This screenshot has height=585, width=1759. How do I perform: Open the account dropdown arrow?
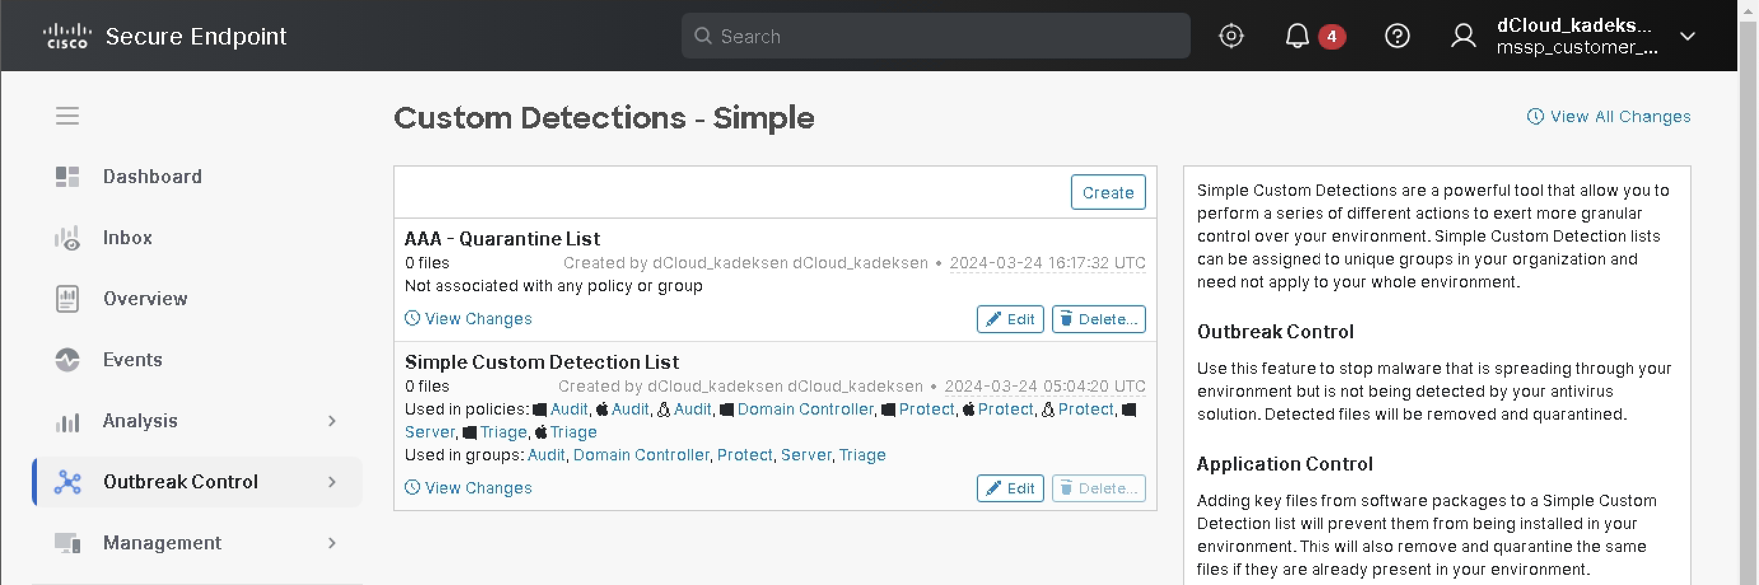[1687, 36]
